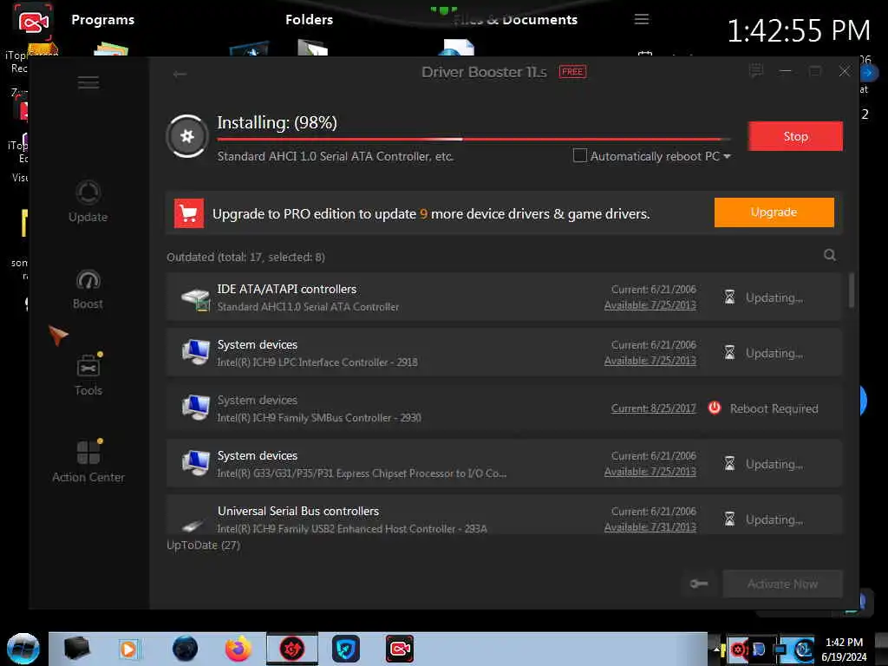Image resolution: width=888 pixels, height=666 pixels.
Task: Click the license key icon
Action: [699, 584]
